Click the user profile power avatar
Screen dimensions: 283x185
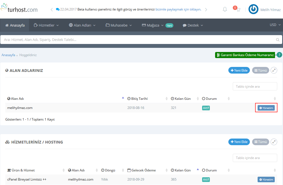(253, 9)
